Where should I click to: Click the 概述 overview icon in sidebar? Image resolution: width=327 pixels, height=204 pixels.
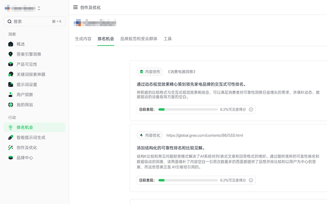(11, 44)
